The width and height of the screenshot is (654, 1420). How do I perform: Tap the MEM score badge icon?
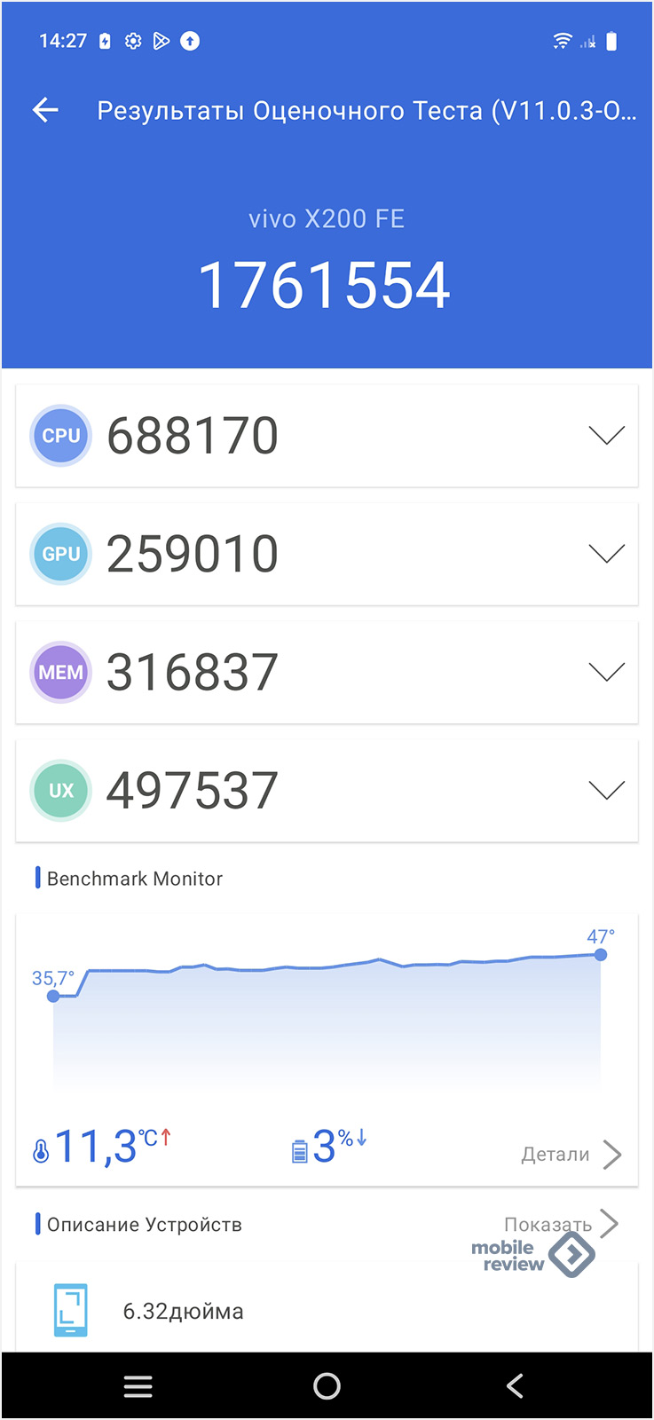(61, 672)
